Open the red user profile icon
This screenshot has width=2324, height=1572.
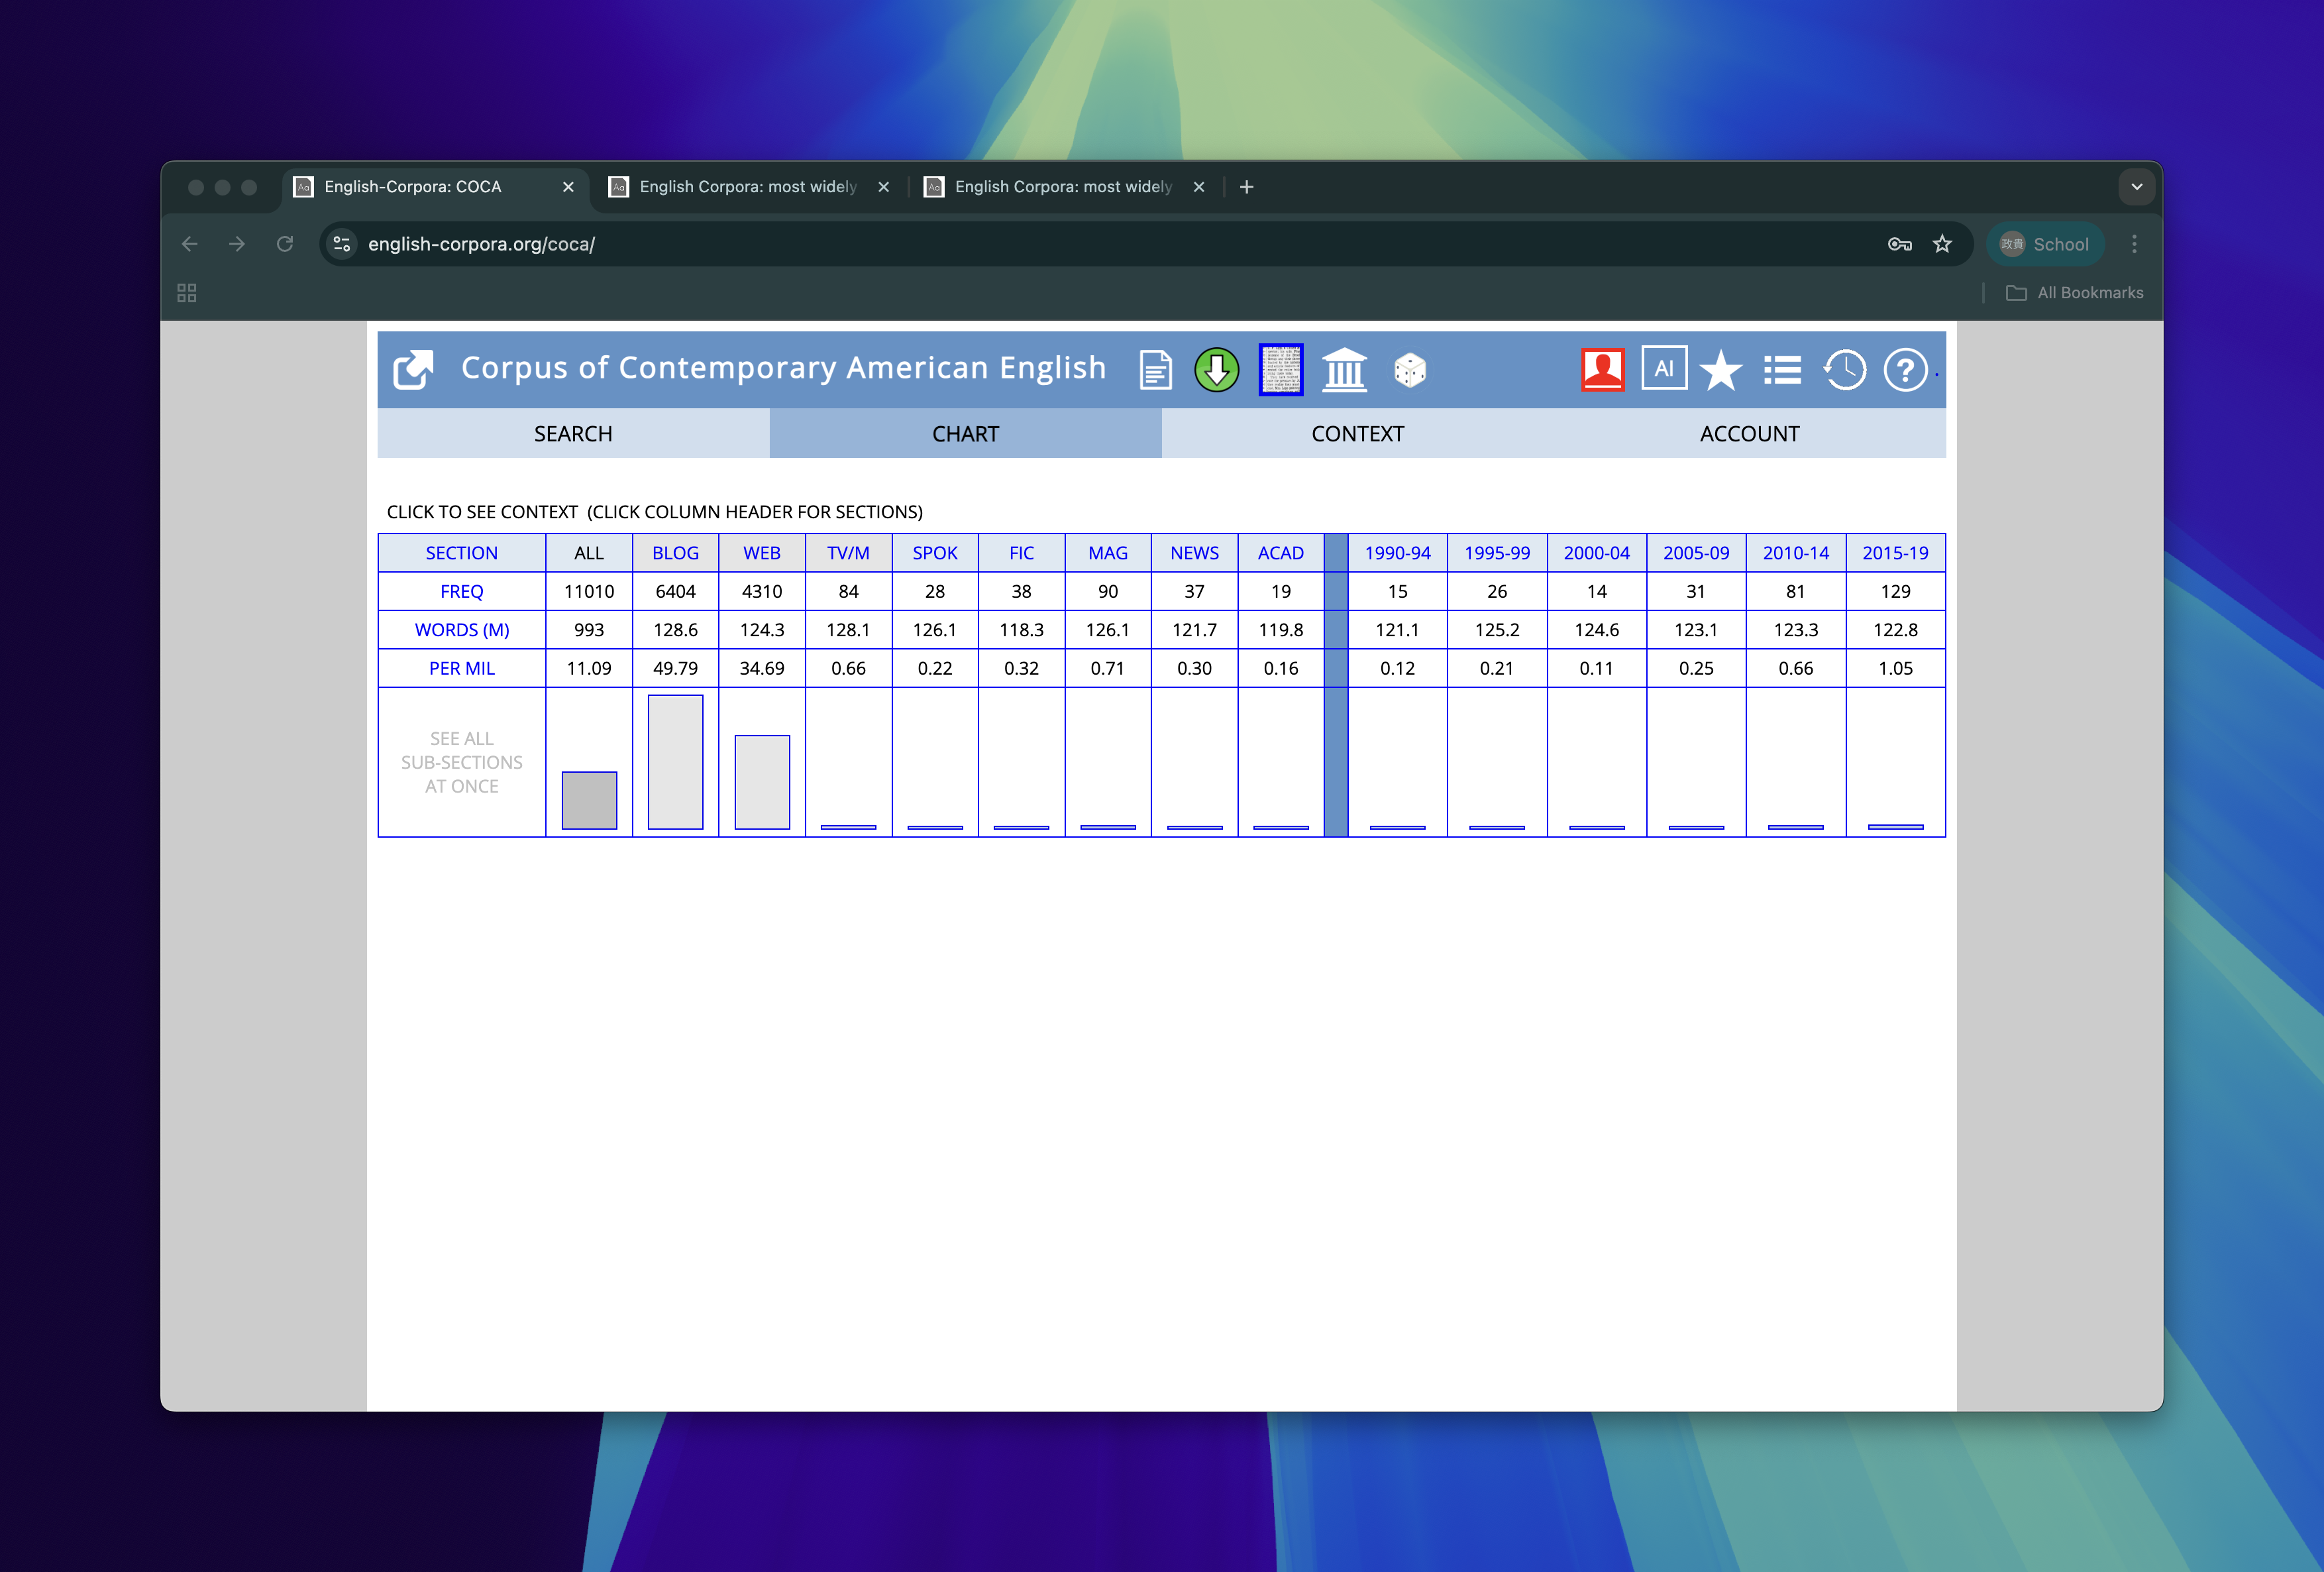point(1602,369)
